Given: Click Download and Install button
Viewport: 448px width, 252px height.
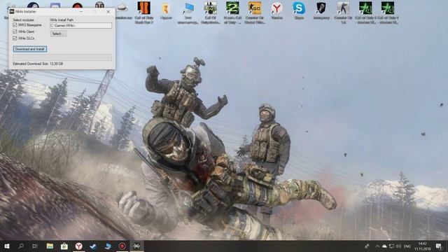Looking at the screenshot, I should click(29, 49).
